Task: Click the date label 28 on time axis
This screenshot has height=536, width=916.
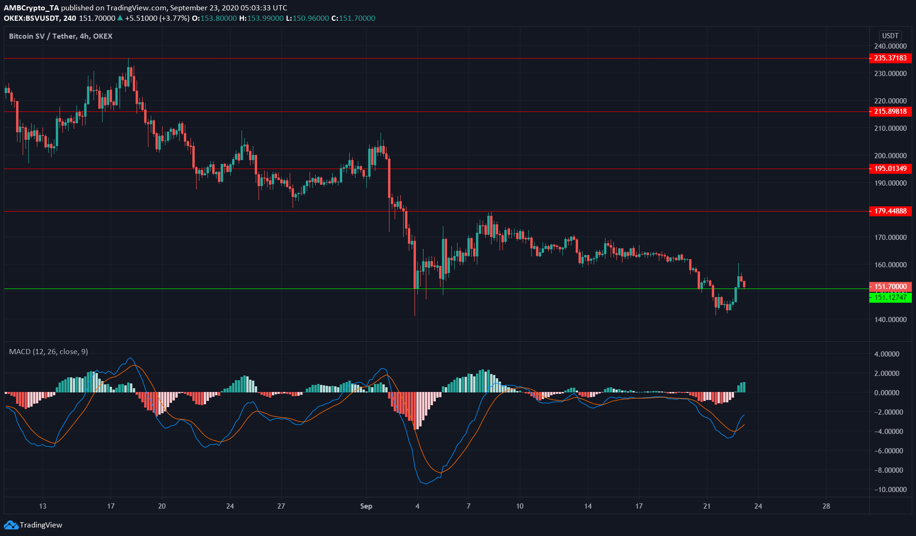Action: click(x=826, y=506)
